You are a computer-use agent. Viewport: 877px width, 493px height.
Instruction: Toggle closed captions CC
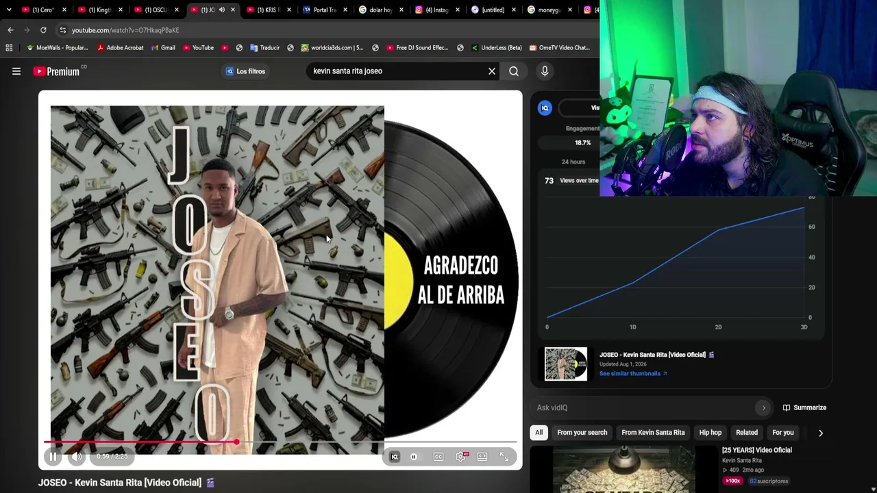[438, 457]
